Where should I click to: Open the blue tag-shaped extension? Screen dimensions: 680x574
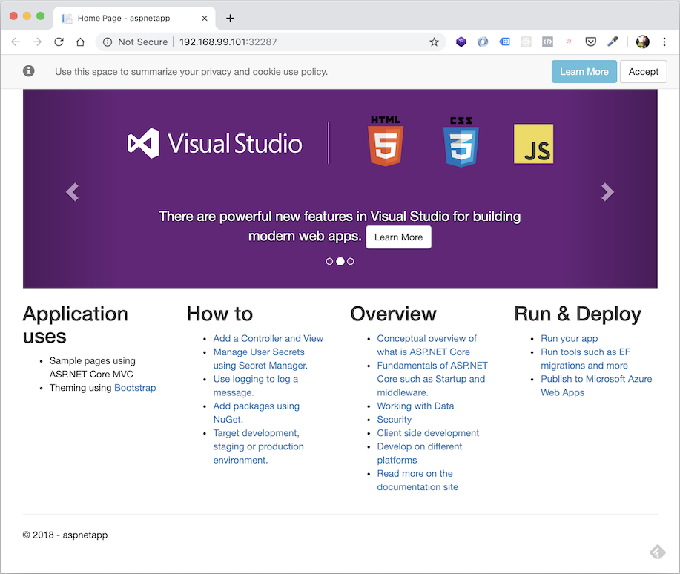point(504,42)
